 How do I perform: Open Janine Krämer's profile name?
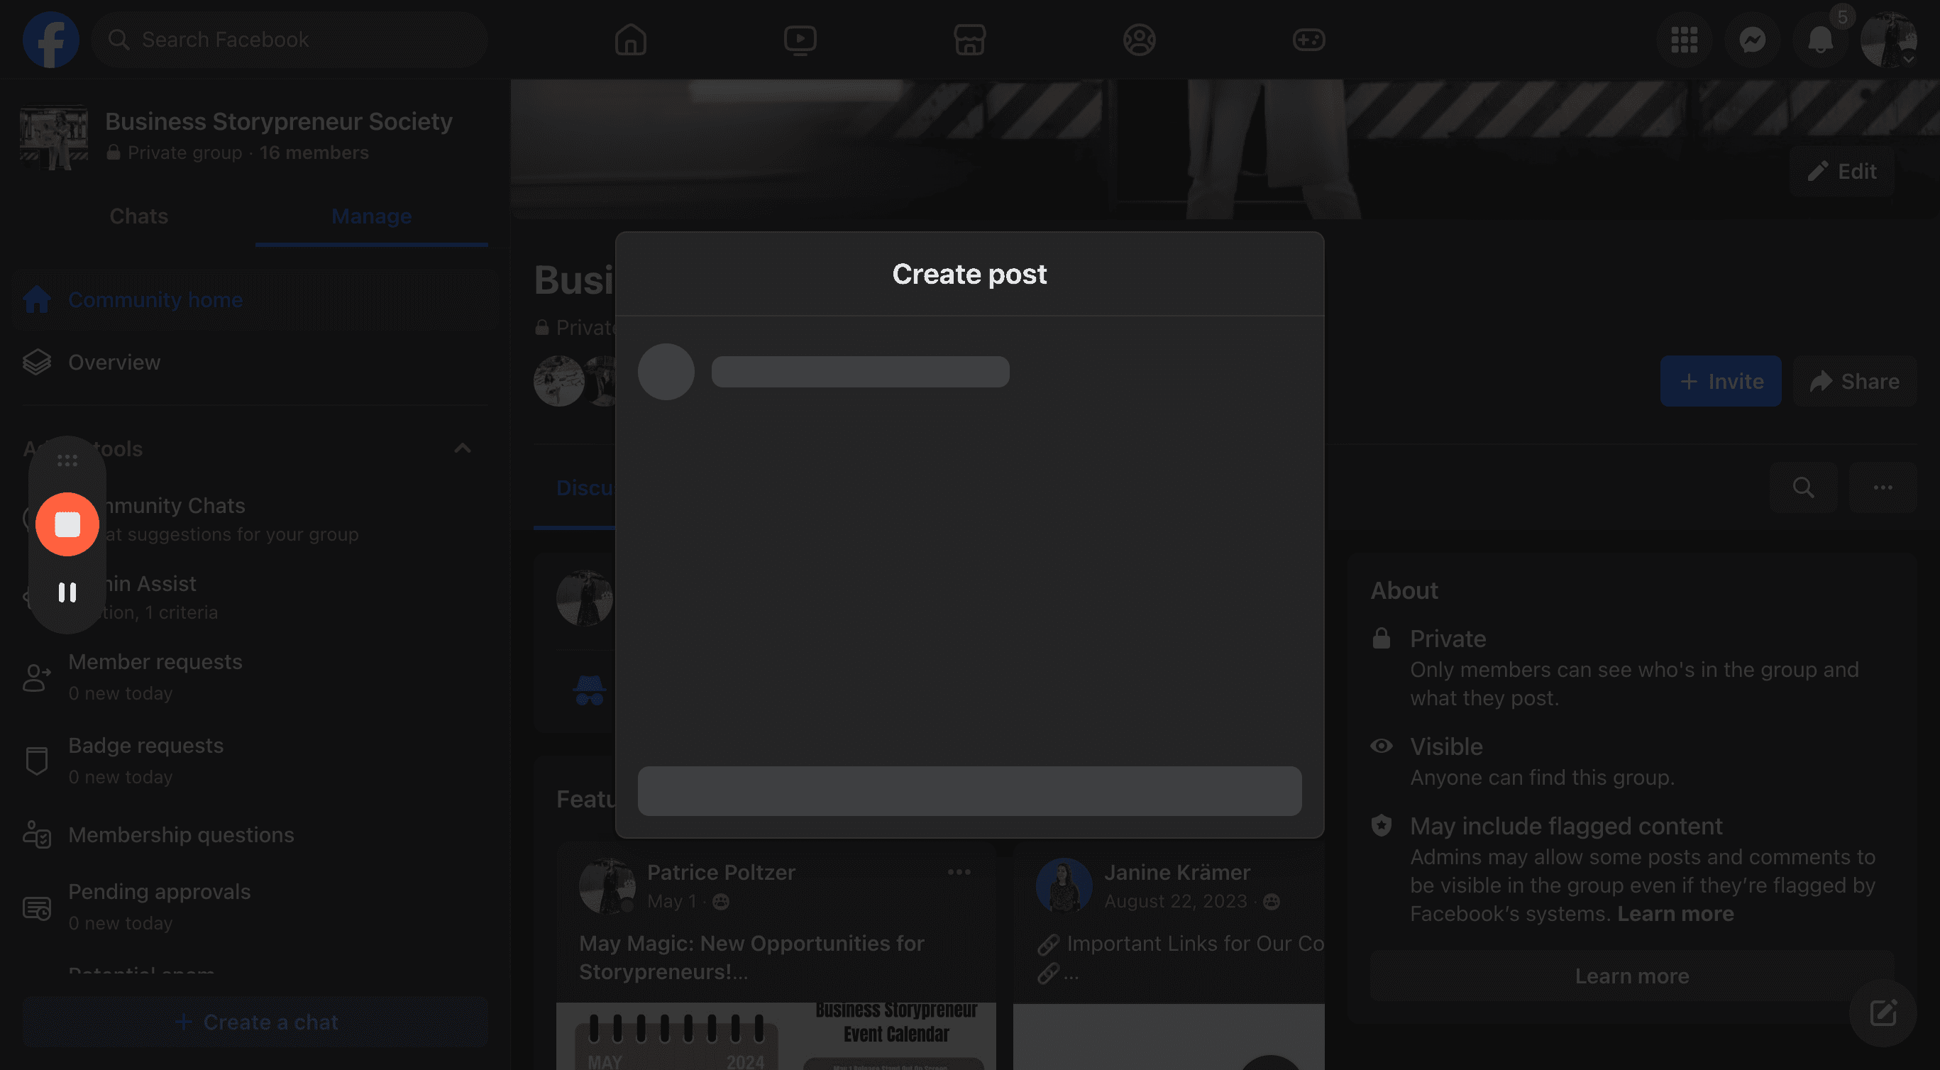tap(1176, 872)
